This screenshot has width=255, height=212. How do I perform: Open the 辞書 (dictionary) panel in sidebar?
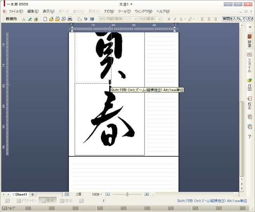click(250, 41)
